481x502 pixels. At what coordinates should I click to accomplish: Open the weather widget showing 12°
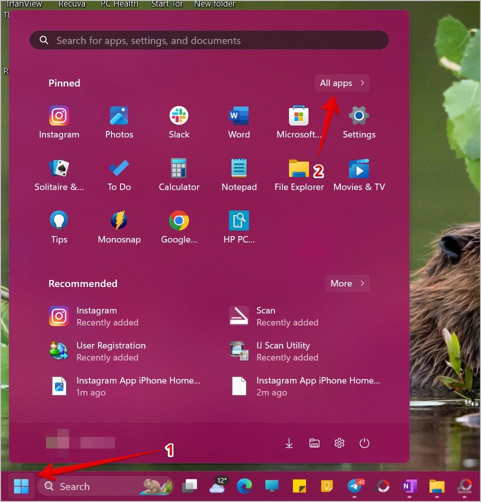218,485
